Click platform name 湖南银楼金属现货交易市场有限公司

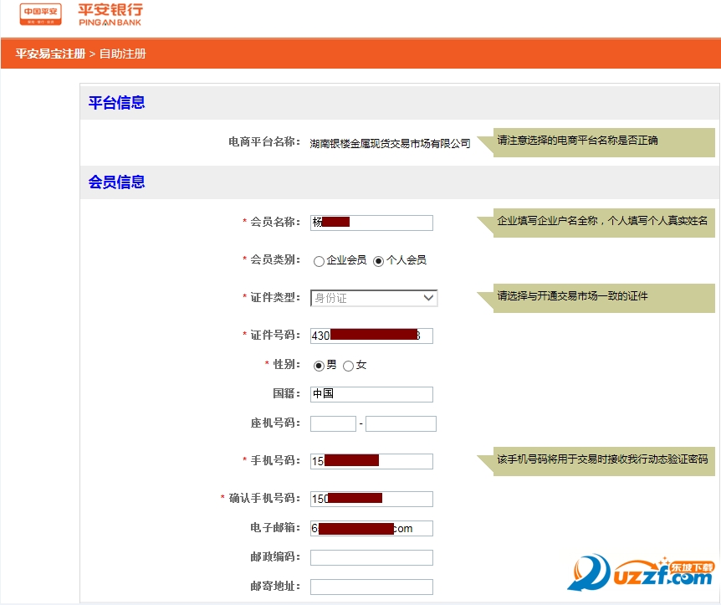point(390,144)
